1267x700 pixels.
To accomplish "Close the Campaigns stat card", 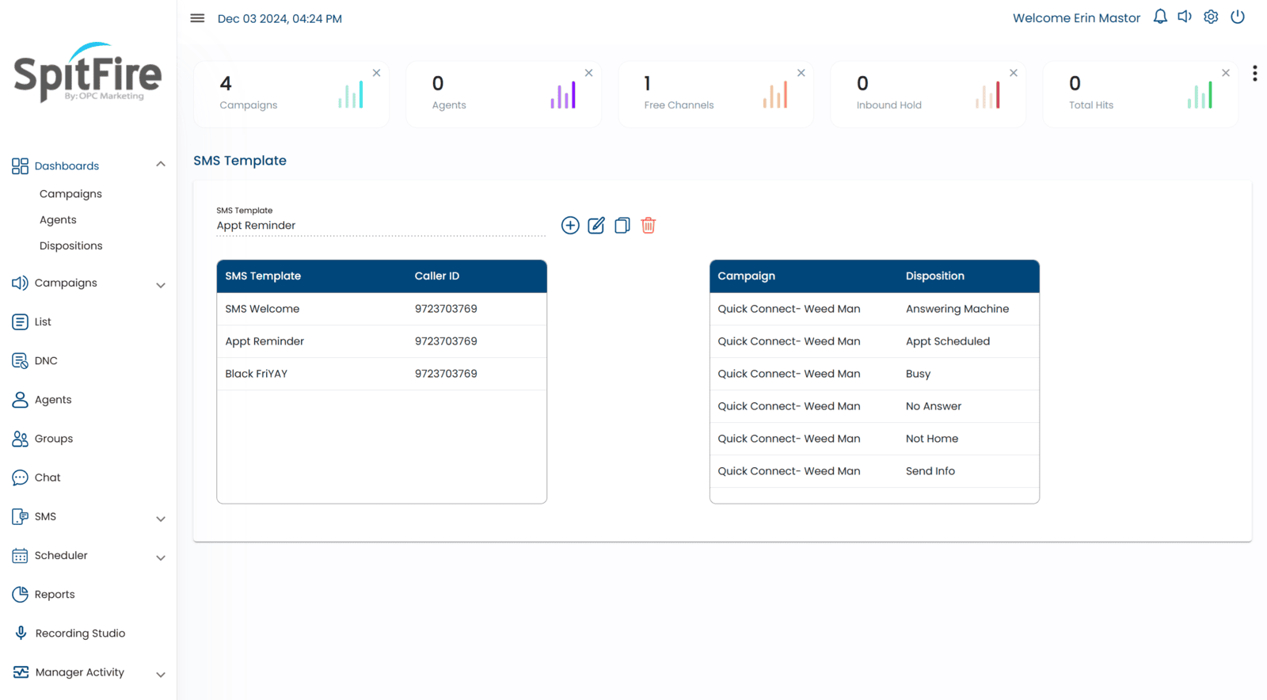I will 377,73.
